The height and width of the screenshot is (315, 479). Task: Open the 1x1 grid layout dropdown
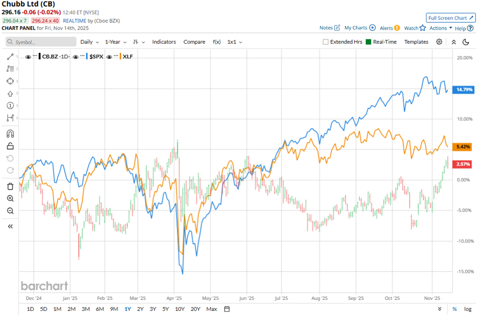click(x=234, y=42)
